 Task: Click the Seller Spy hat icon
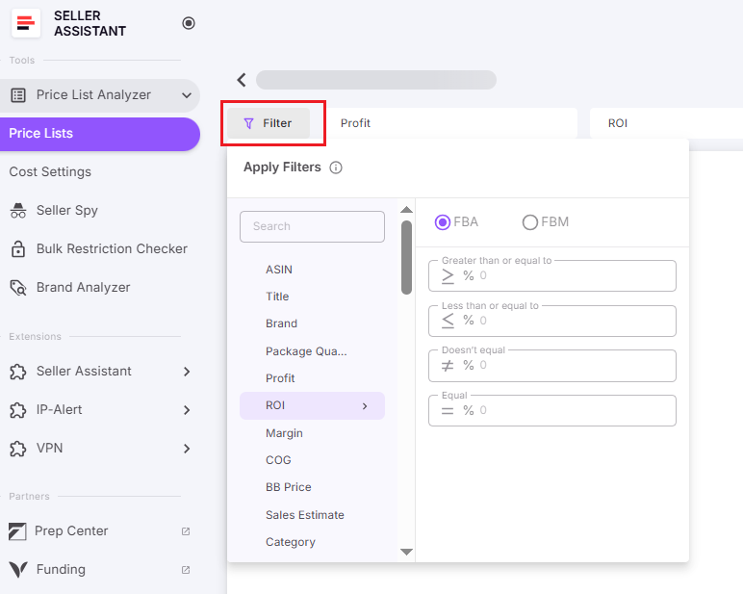18,210
